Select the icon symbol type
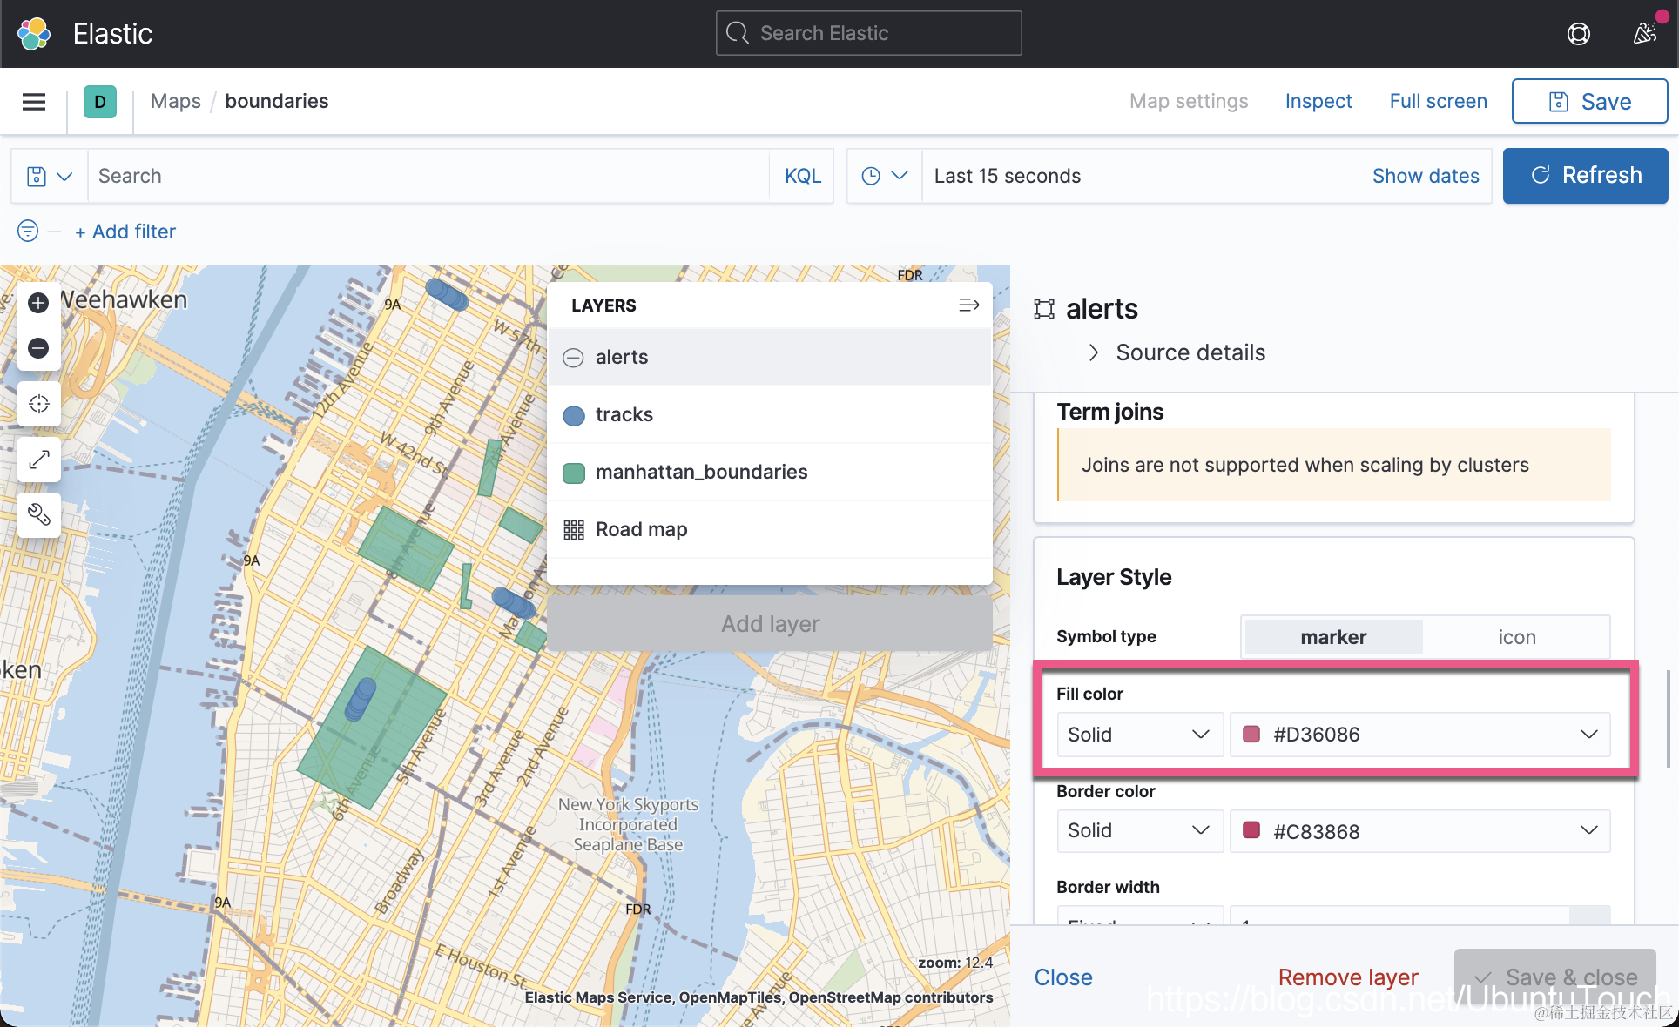 1516,637
